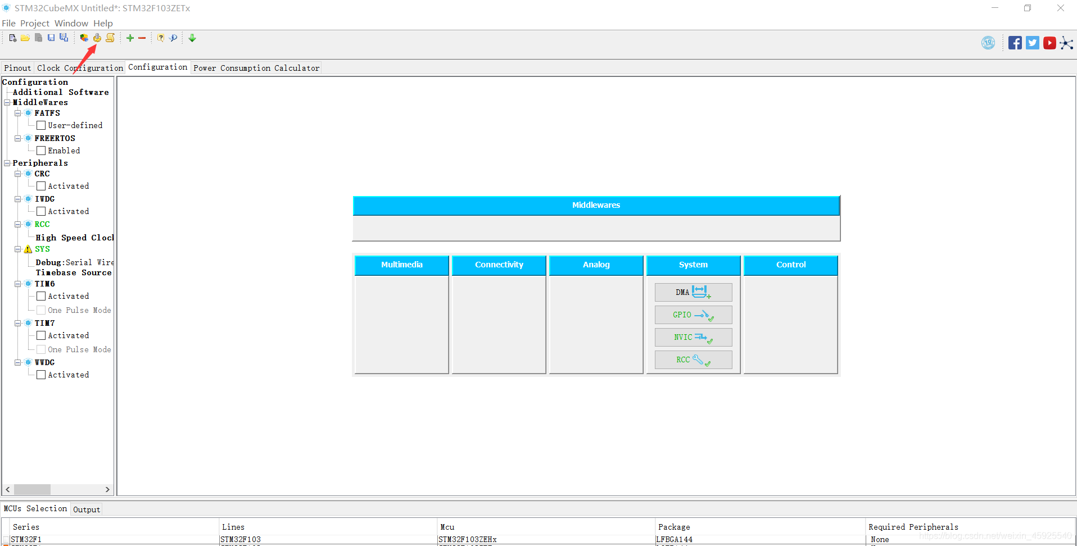Viewport: 1077px width, 546px height.
Task: Open the Window menu
Action: click(x=71, y=23)
